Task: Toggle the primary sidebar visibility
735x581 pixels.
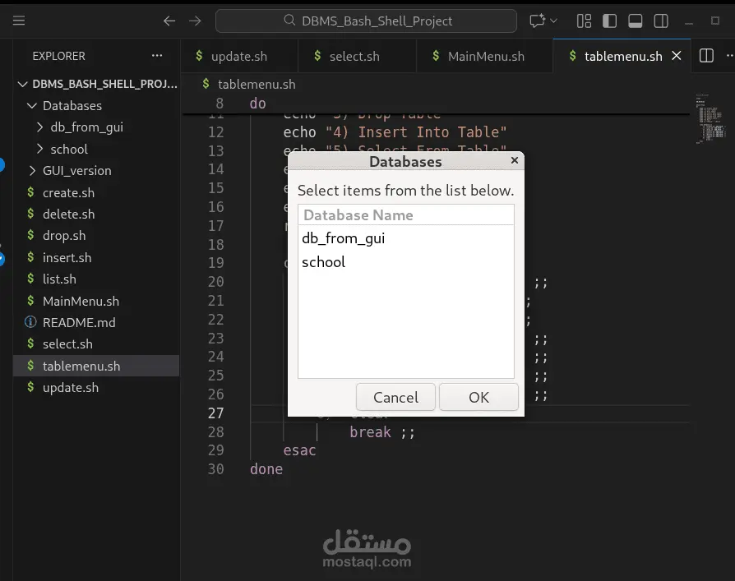Action: click(608, 21)
